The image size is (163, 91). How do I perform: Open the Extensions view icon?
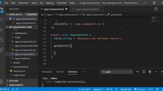point(2,50)
